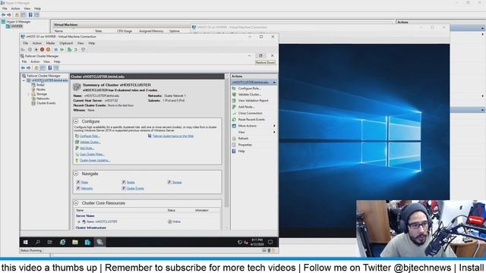Open notification center on VM taskbar
Screen dimensions: 486x273
coord(270,242)
